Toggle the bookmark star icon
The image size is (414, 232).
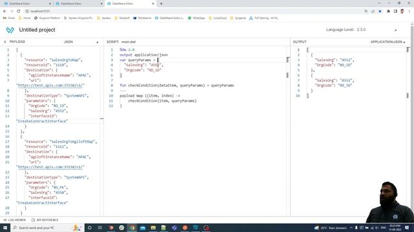coord(380,12)
